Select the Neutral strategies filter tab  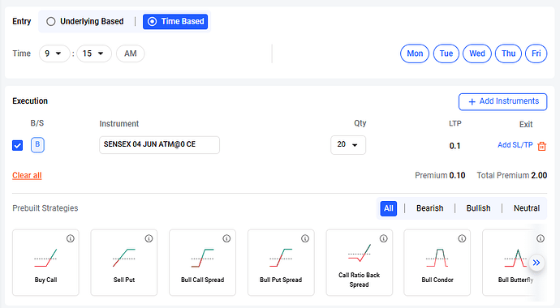[527, 208]
